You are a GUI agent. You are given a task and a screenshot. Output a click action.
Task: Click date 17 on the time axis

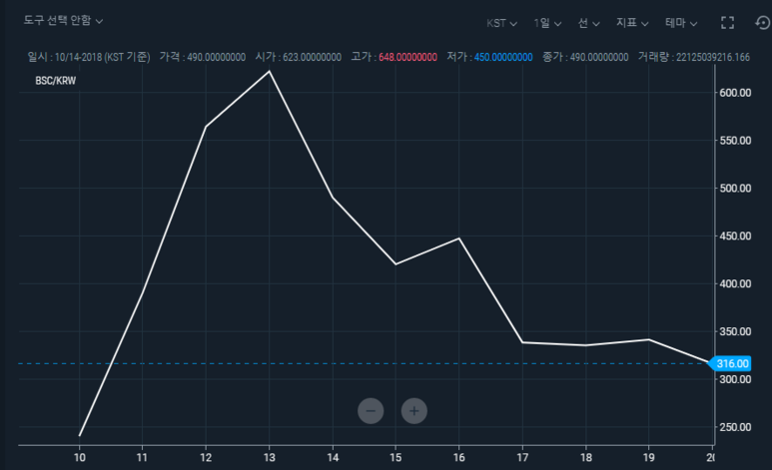click(x=522, y=458)
